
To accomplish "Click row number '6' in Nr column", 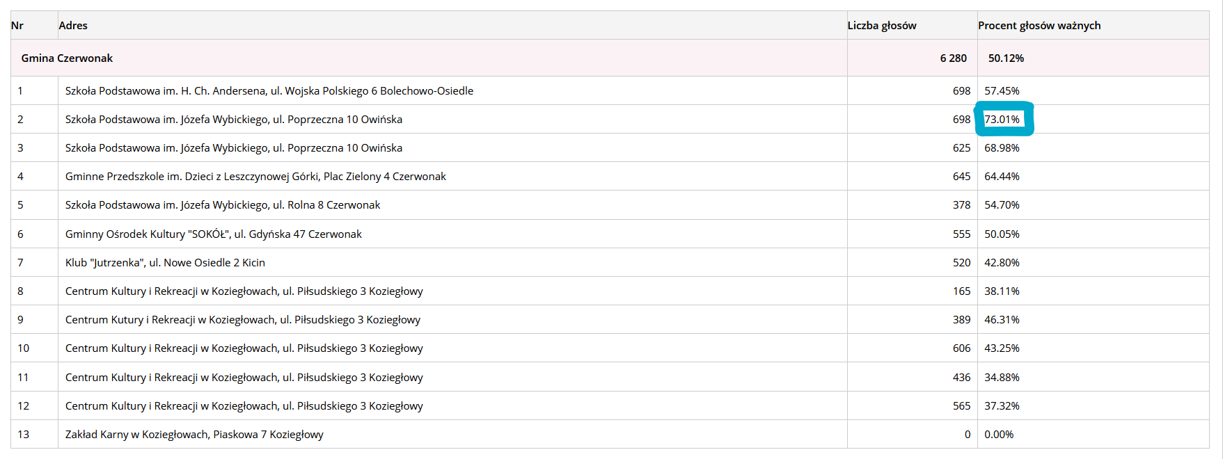I will coord(20,234).
